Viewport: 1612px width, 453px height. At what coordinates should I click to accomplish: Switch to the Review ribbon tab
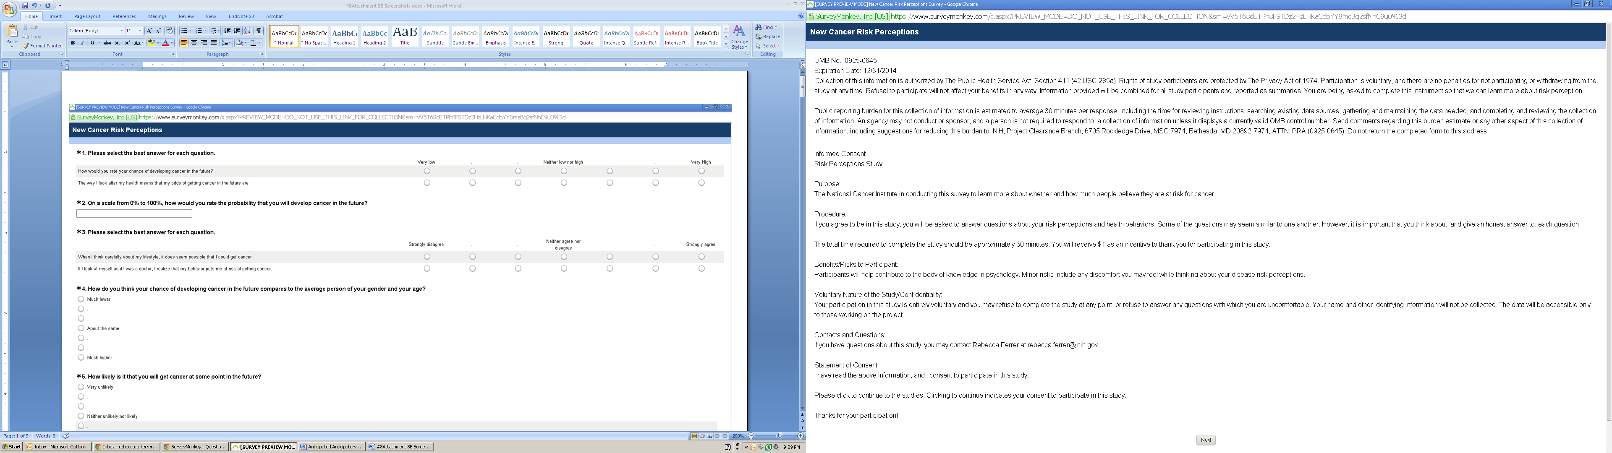(186, 16)
